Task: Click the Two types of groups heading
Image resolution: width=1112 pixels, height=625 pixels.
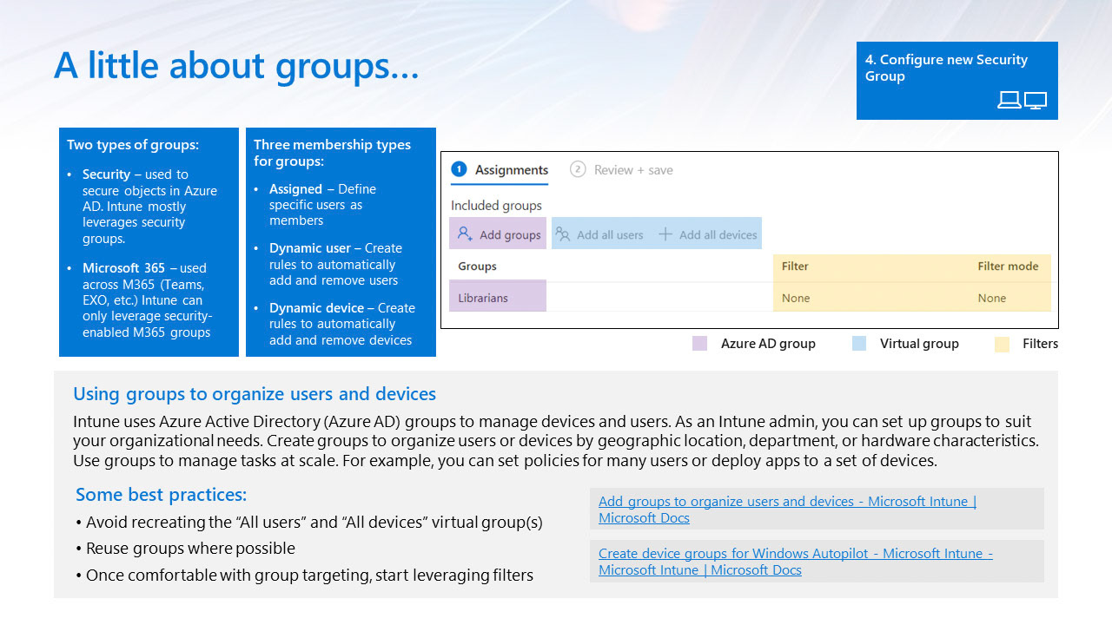Action: pos(133,145)
